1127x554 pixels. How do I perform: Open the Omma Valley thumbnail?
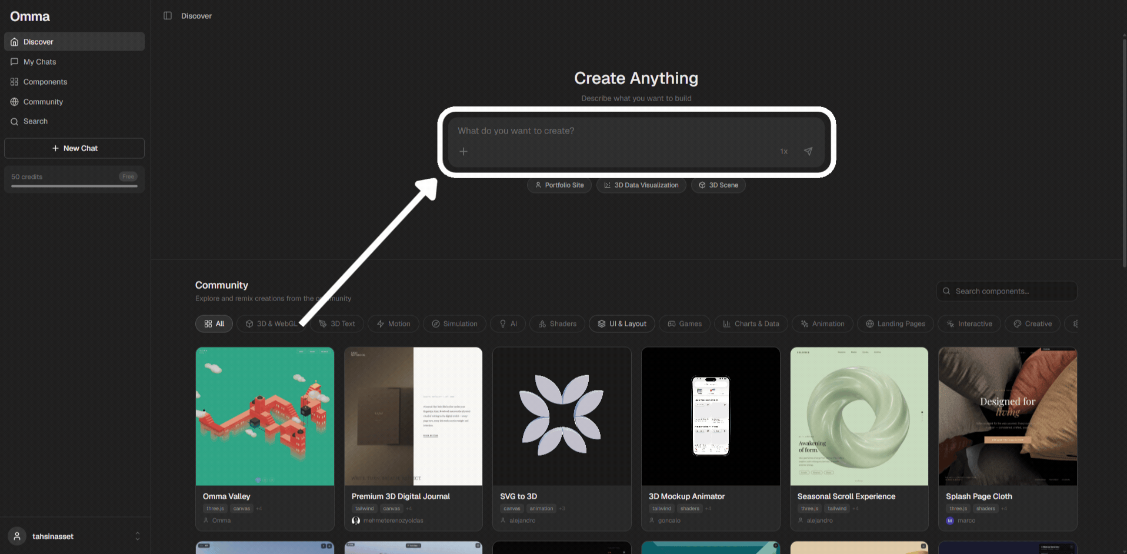point(265,416)
